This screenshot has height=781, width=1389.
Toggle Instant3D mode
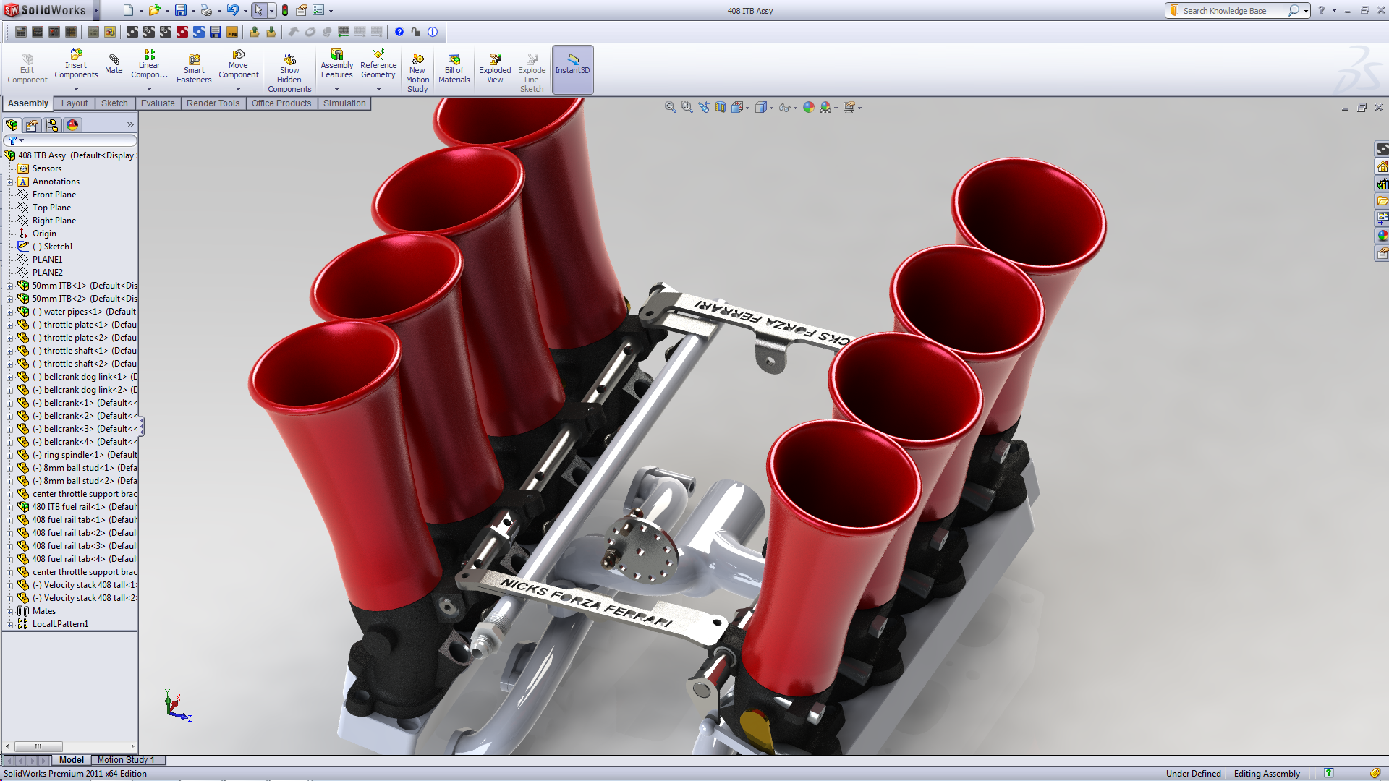pos(572,69)
